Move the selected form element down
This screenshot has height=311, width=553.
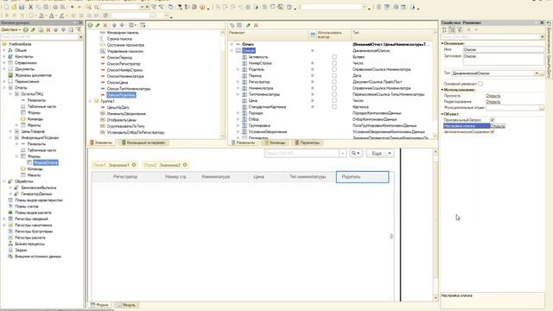122,25
